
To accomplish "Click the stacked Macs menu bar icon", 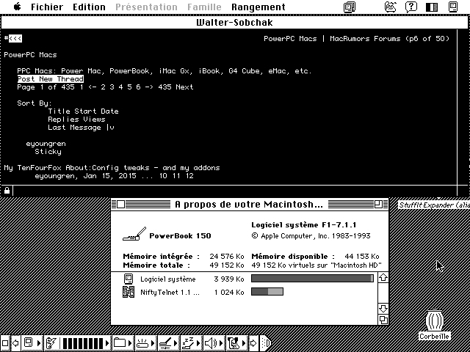I will pos(350,7).
